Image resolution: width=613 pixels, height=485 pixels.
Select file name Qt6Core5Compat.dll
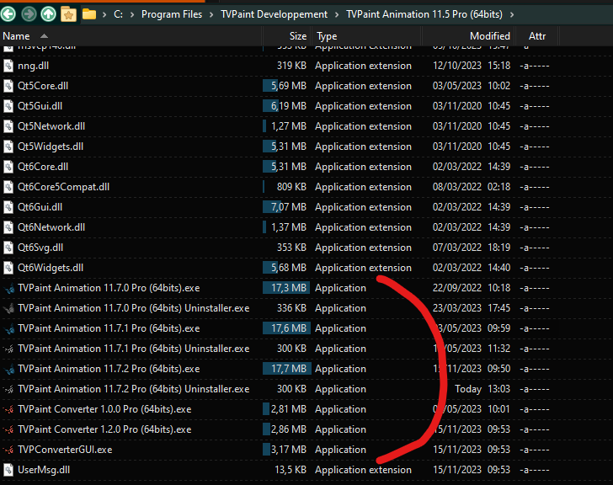pyautogui.click(x=63, y=187)
